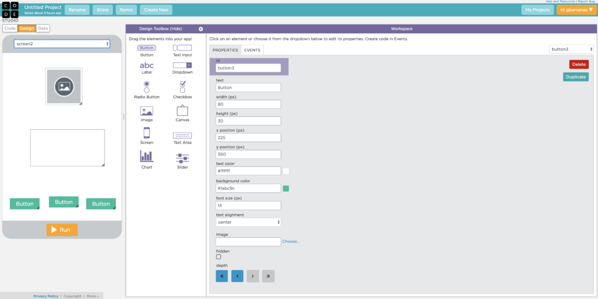Screen dimensions: 598x299
Task: Focus the font size field
Action: coord(248,206)
